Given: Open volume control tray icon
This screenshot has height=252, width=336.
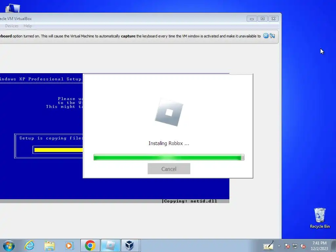Looking at the screenshot, I should click(303, 246).
